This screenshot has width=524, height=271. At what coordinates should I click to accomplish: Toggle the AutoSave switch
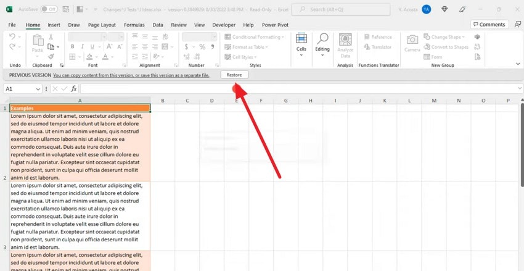pos(49,9)
